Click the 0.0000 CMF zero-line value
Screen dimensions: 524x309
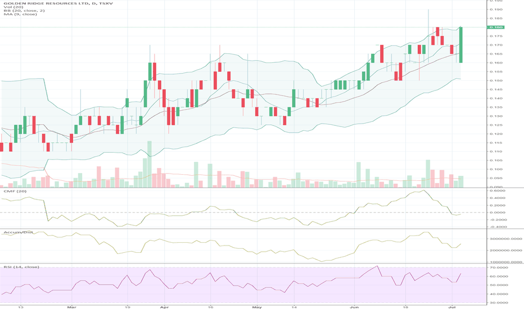[x=498, y=212]
